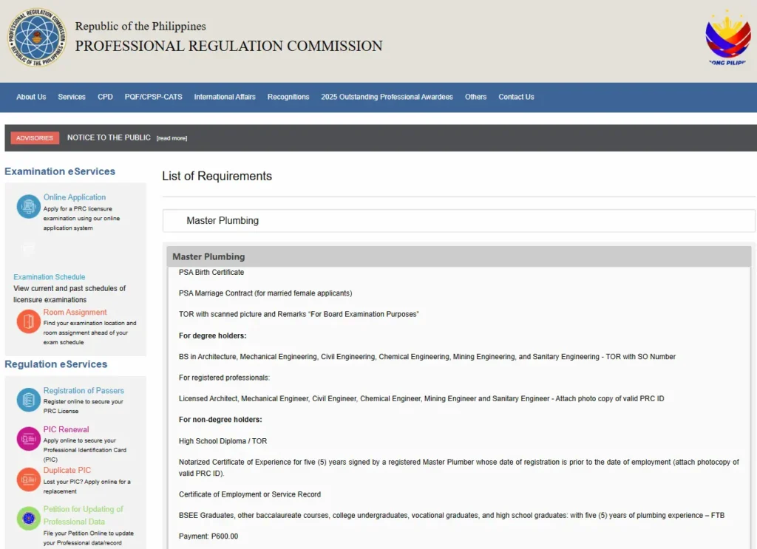Click the PSA Marriage Contract requirement line
This screenshot has height=549, width=757.
(x=265, y=293)
